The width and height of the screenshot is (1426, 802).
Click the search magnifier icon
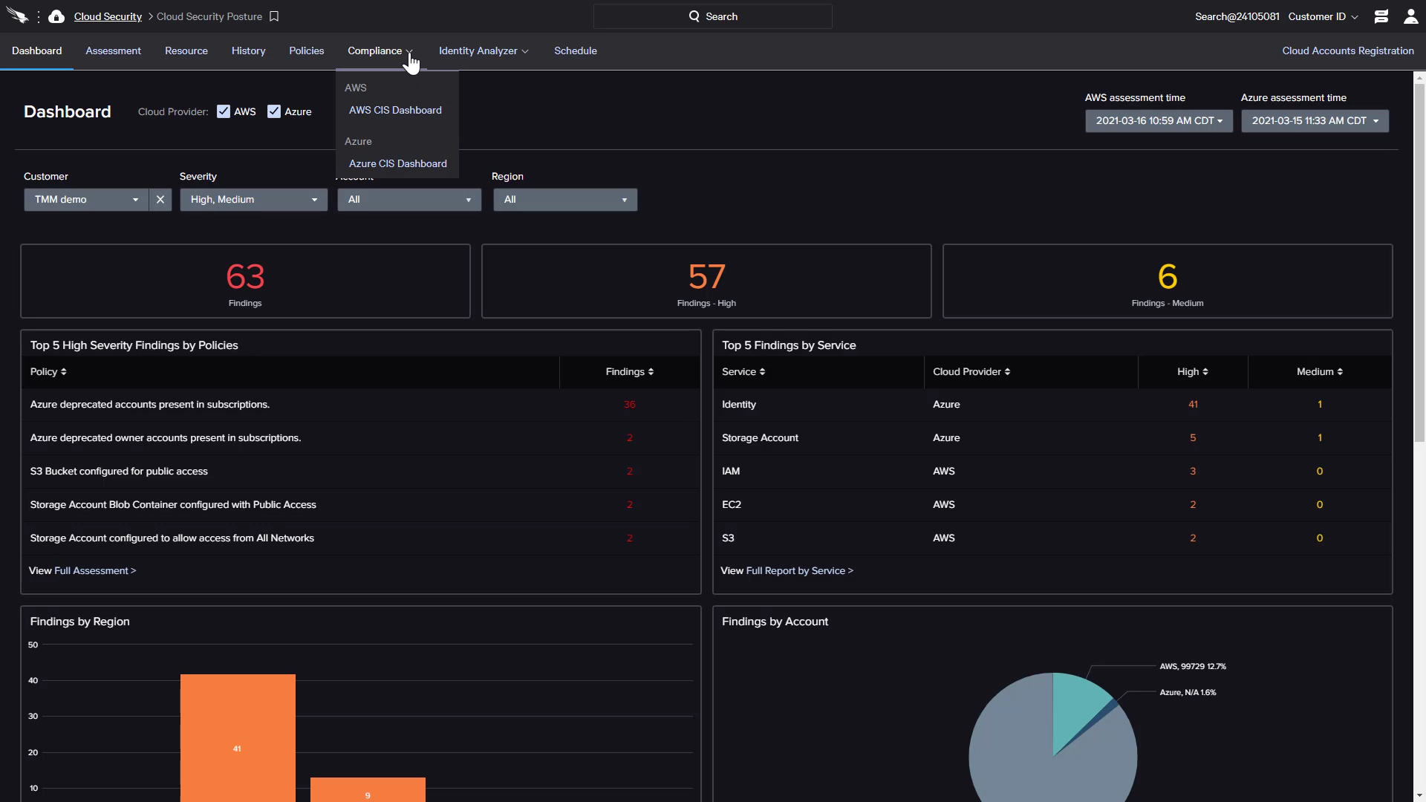click(x=694, y=16)
